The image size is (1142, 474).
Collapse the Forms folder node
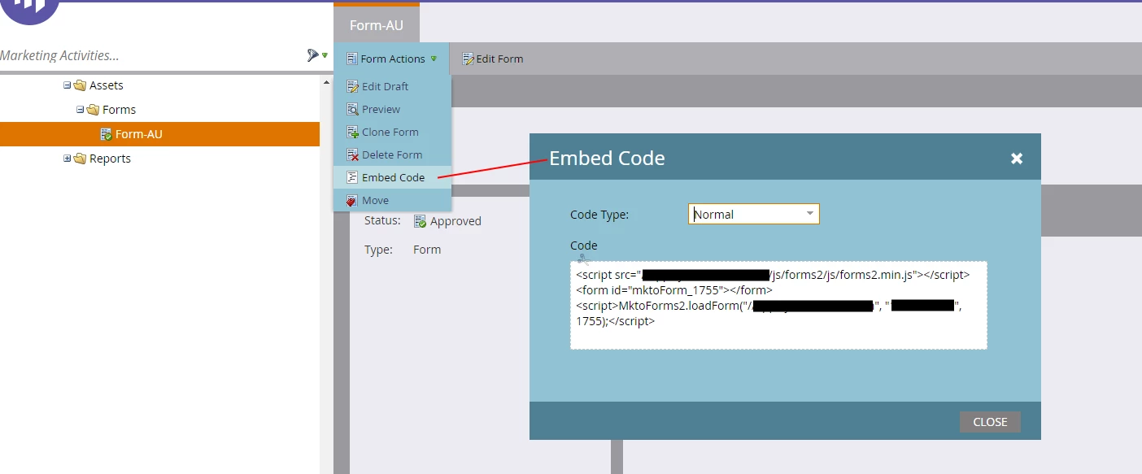click(x=81, y=110)
